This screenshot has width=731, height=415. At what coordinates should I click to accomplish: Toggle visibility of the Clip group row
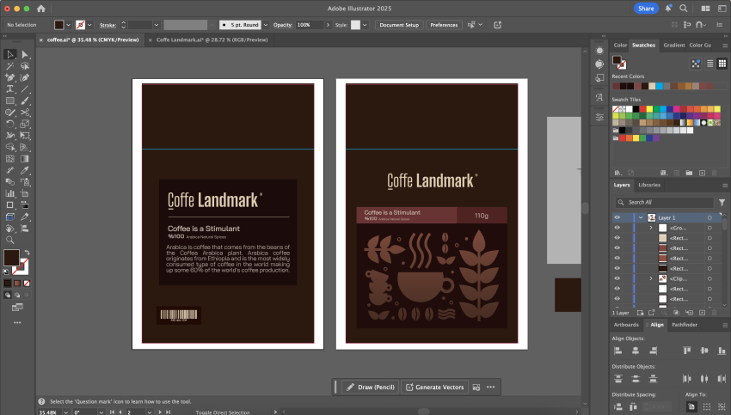point(617,279)
